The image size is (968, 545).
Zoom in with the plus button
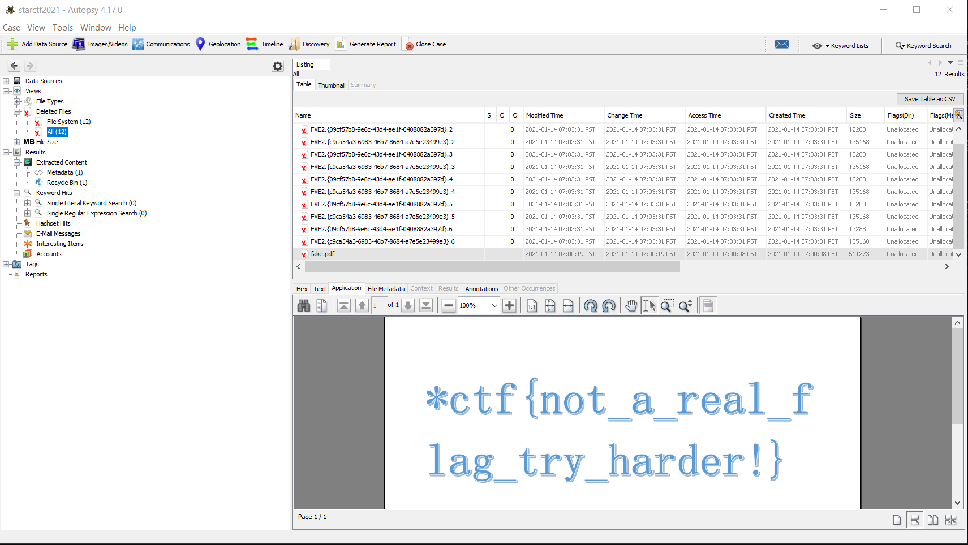tap(509, 306)
